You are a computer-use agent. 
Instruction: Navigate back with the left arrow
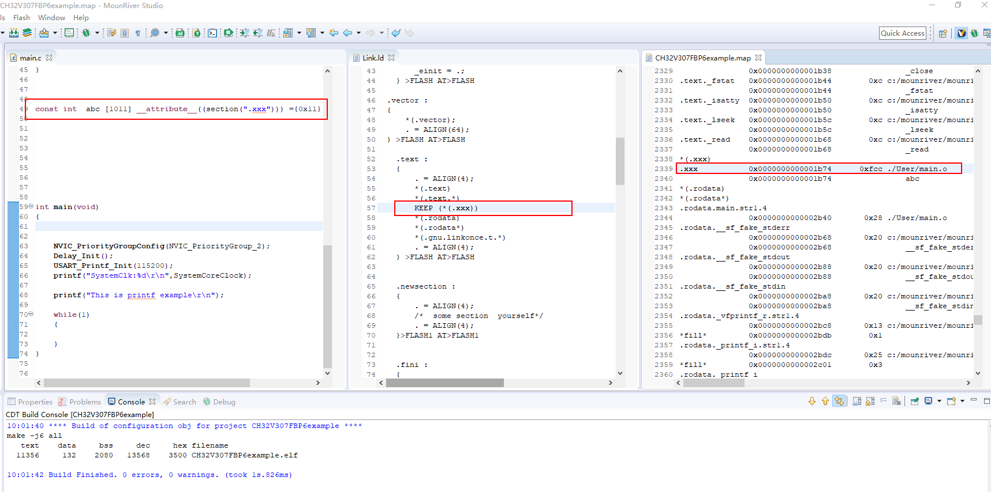[347, 33]
